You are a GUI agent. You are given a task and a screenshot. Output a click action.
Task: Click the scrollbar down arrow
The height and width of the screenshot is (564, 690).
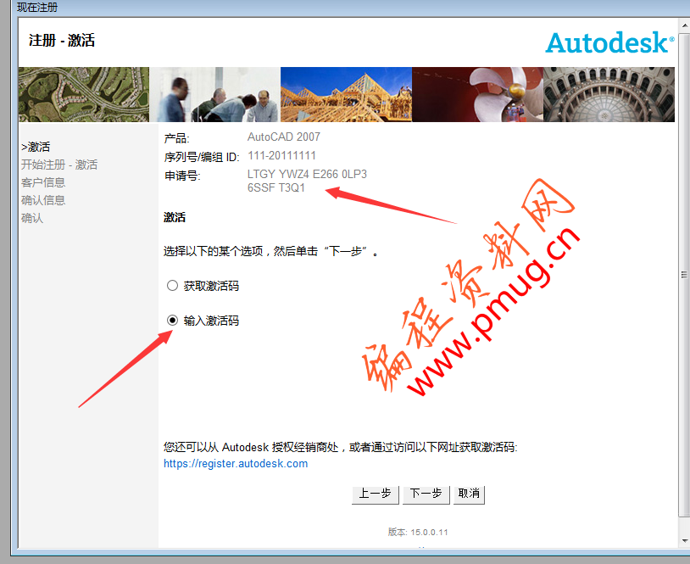[684, 540]
